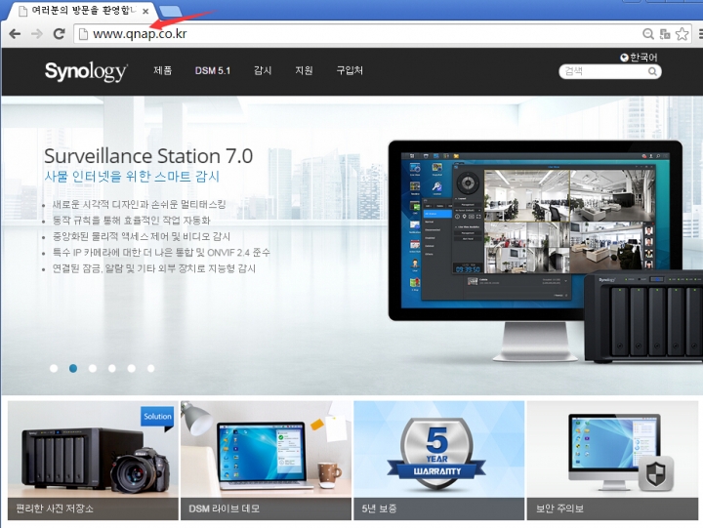Click the 5년 보증 caption
This screenshot has height=528, width=703.
[x=379, y=508]
